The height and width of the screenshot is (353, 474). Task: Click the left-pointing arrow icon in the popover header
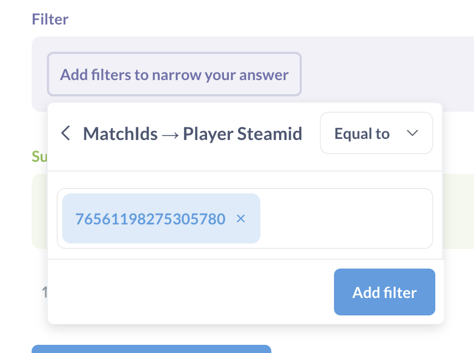tap(66, 133)
